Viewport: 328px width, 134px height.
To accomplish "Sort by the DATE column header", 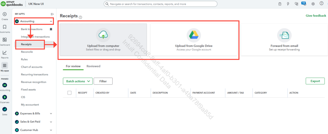I will coord(133,93).
